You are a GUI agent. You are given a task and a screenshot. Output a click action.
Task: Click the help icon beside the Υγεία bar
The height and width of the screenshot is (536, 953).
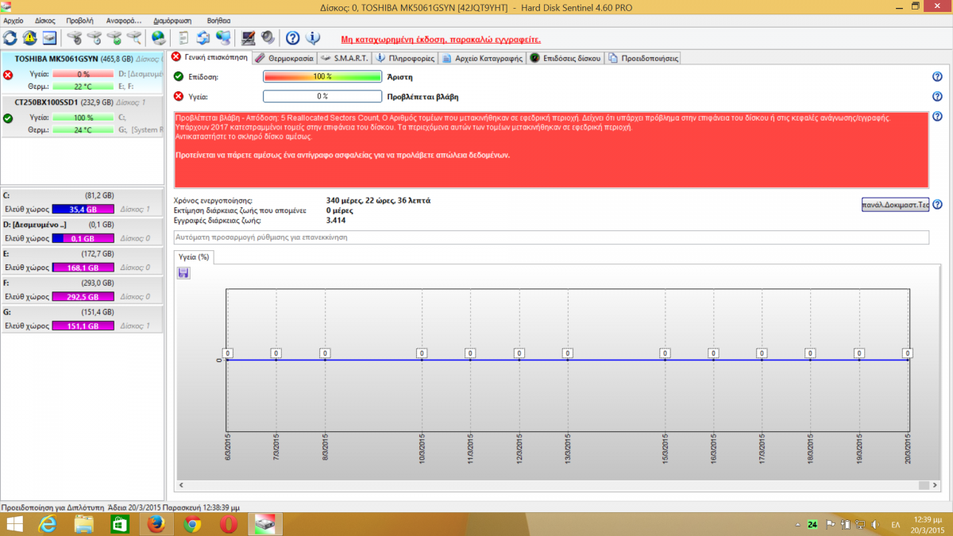point(937,96)
